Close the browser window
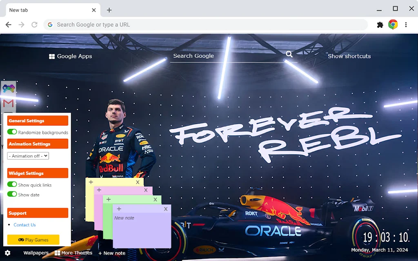 tap(411, 9)
